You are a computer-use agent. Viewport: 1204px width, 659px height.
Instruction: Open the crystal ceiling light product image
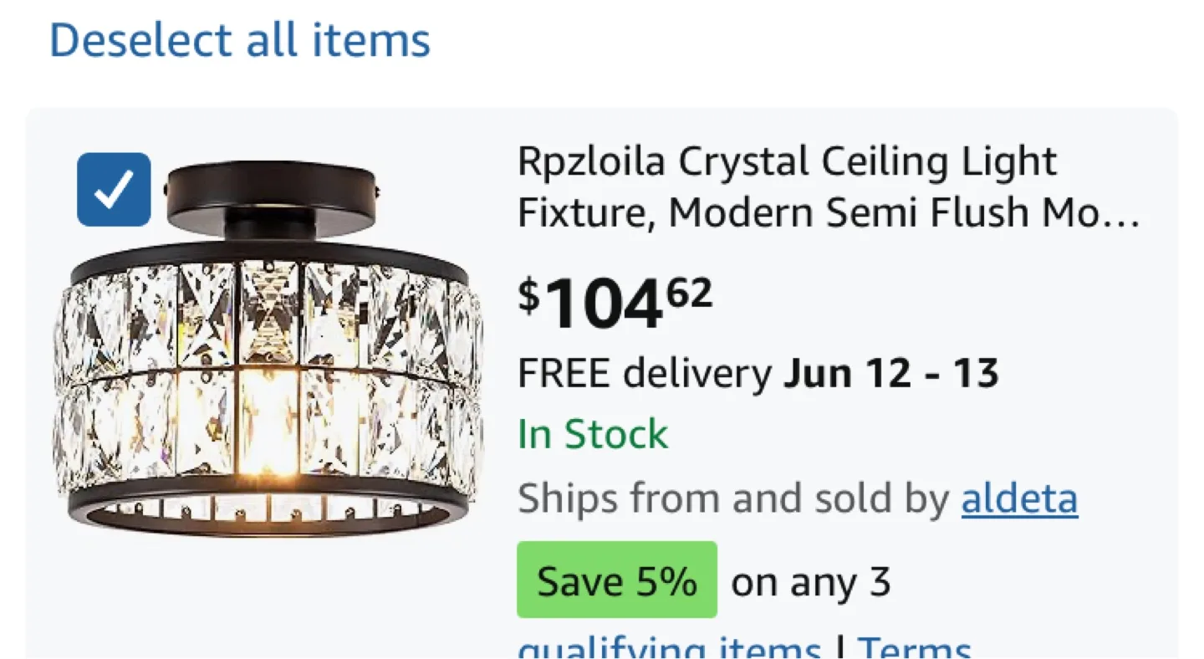pyautogui.click(x=268, y=368)
